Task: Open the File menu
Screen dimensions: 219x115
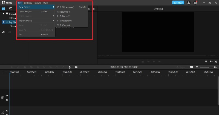Action: [x=20, y=3]
